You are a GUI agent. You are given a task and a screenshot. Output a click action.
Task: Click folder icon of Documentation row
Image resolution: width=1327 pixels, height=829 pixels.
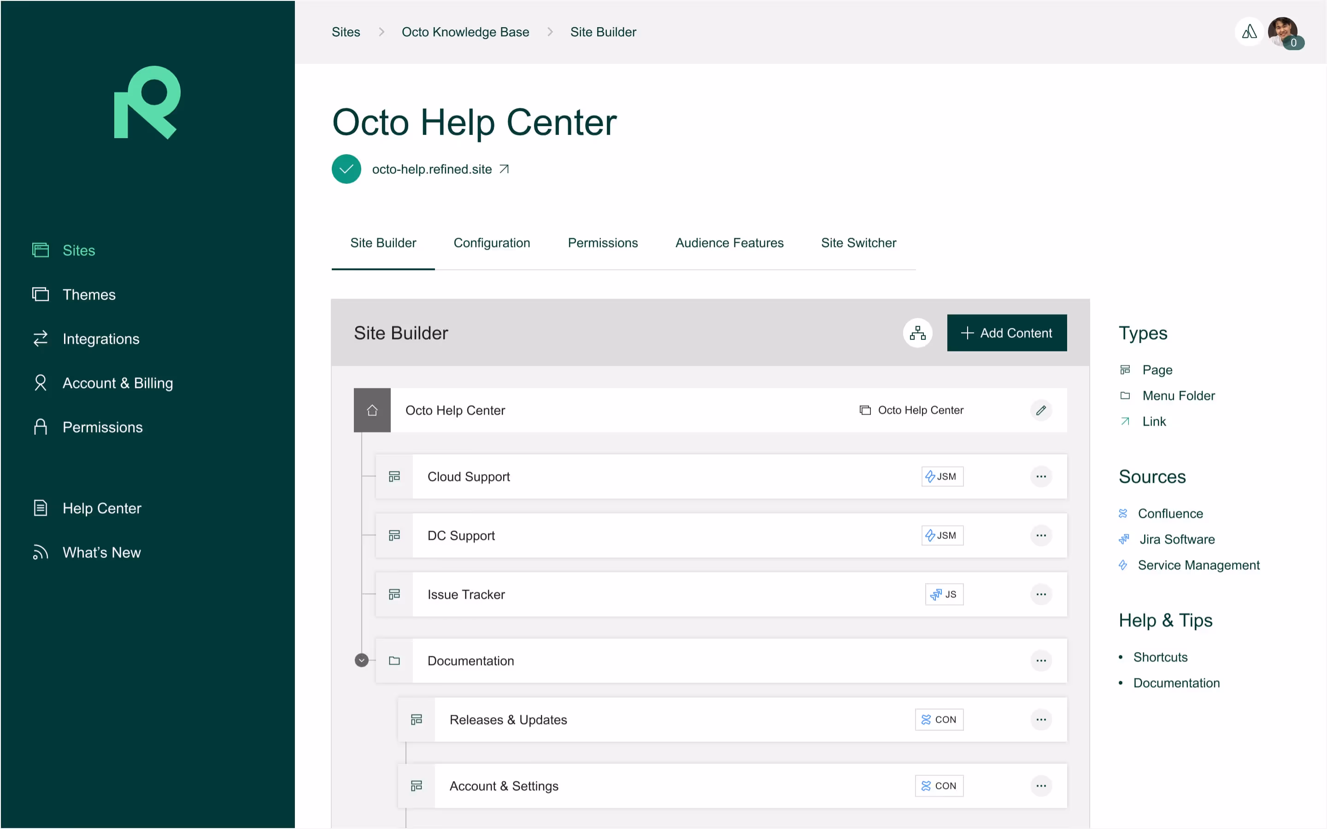tap(394, 661)
